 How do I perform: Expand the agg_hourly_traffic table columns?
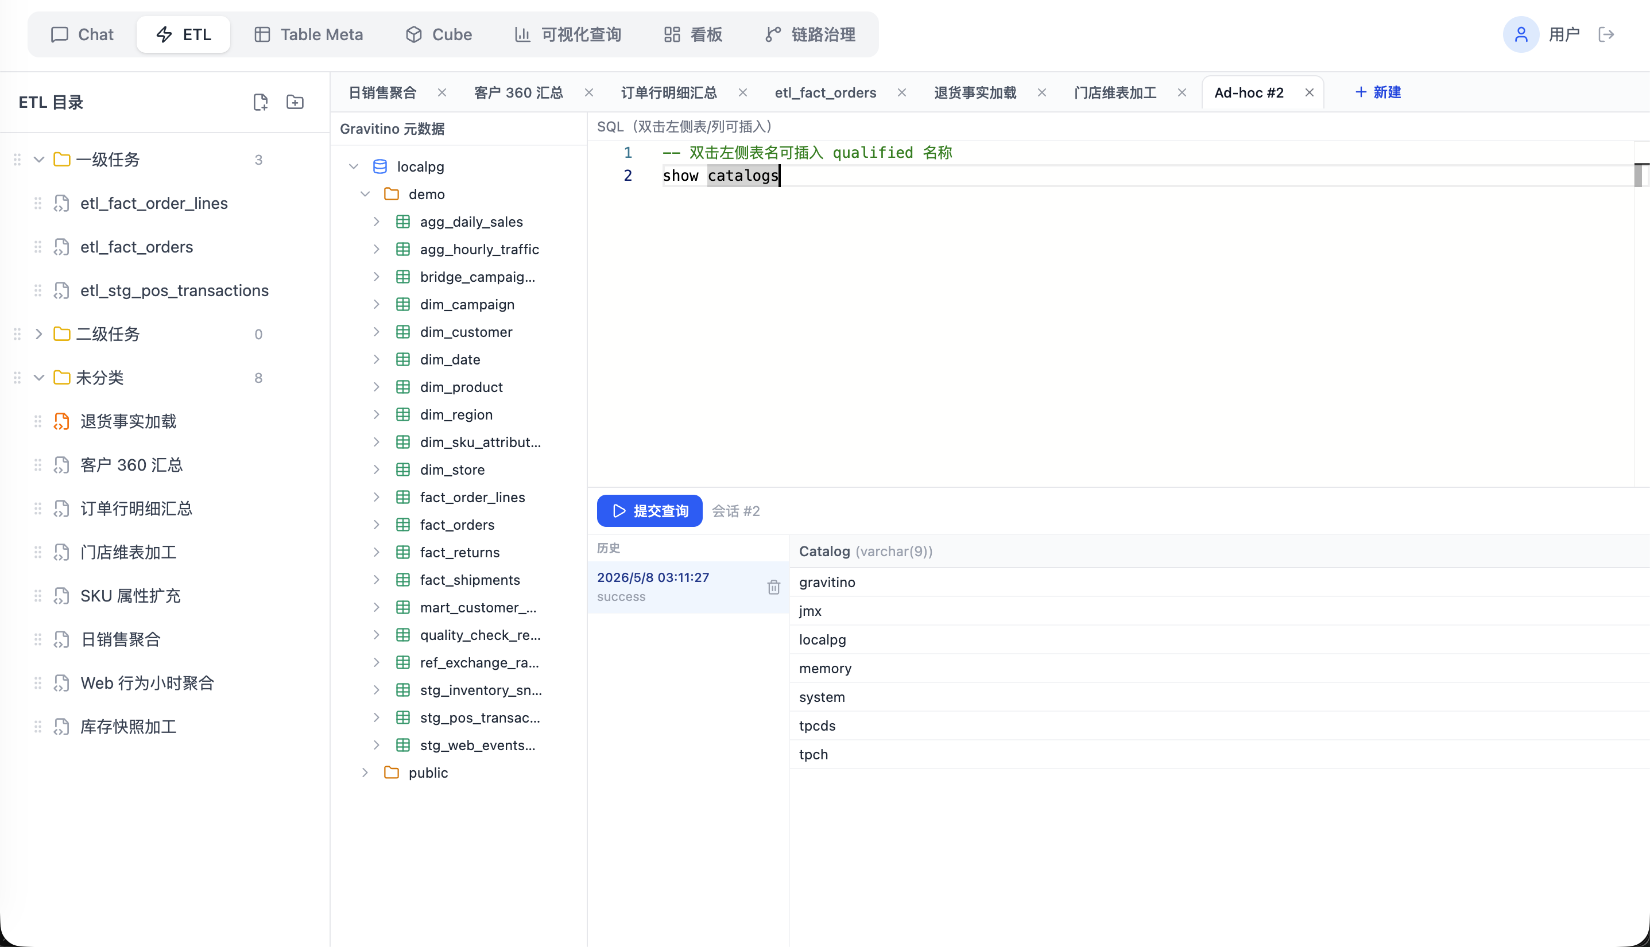click(x=377, y=249)
